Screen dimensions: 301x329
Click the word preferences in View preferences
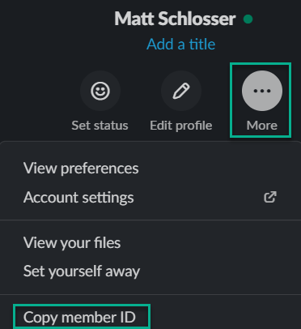tap(100, 169)
